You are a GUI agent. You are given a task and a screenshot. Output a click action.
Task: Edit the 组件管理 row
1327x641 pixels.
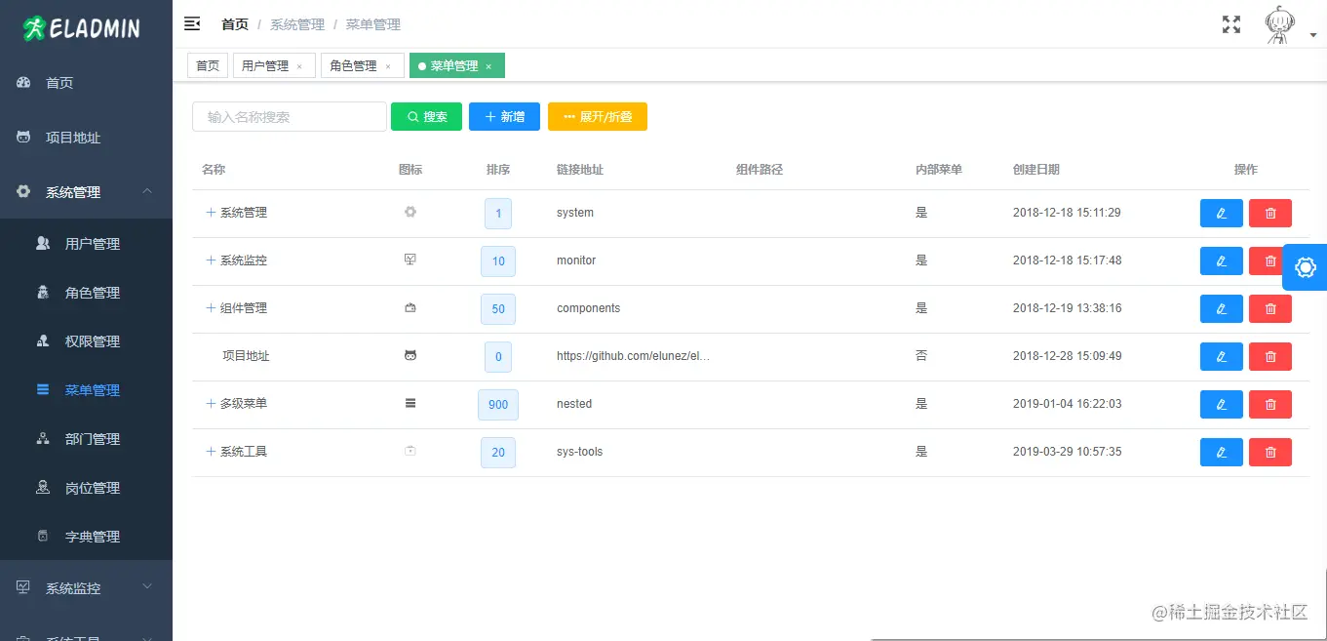tap(1221, 308)
